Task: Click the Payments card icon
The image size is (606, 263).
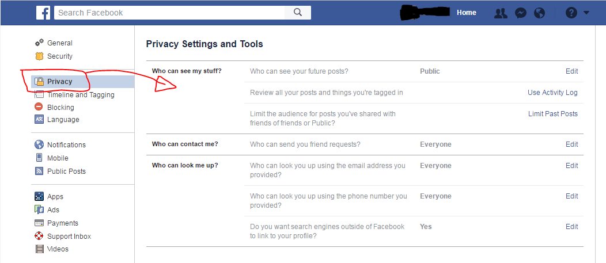Action: (39, 223)
